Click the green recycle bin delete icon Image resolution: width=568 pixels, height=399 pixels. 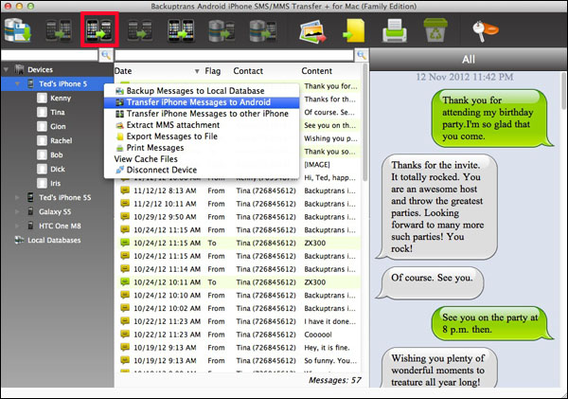[x=435, y=30]
